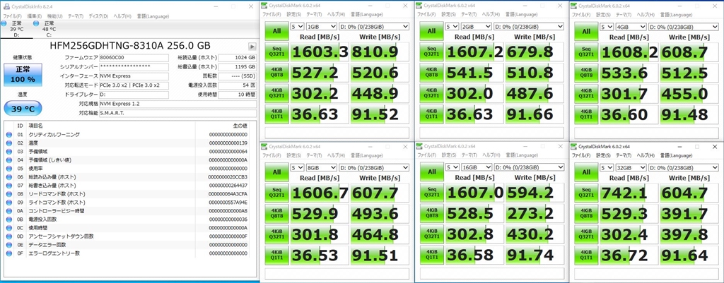The image size is (724, 283).
Task: Click the sequential read value 742.1
Action: pos(629,193)
